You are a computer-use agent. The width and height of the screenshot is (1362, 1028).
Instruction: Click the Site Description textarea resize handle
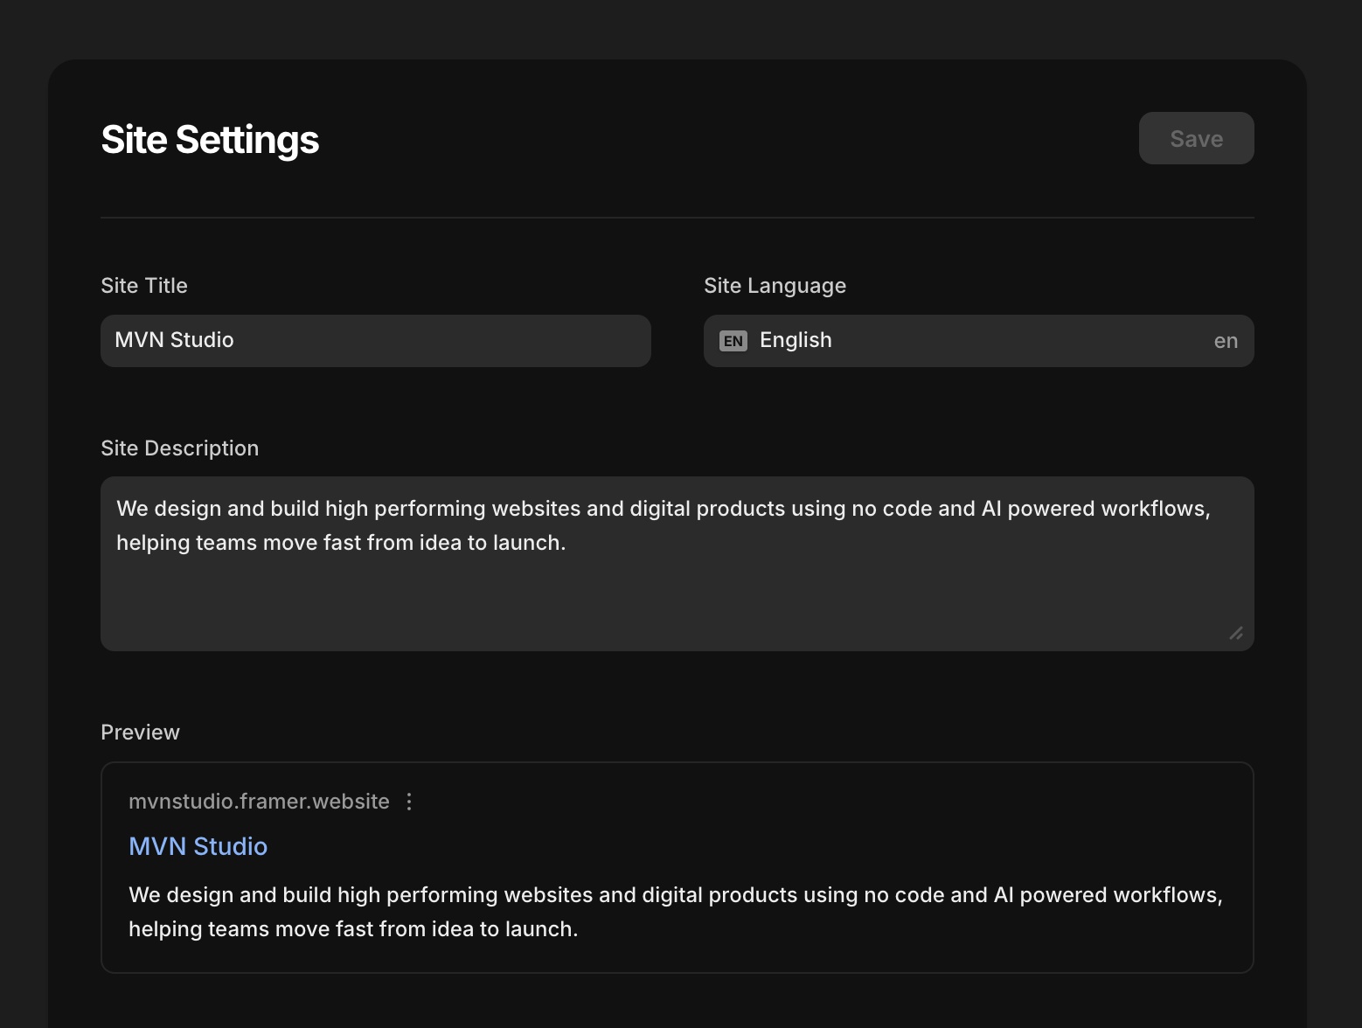tap(1236, 633)
